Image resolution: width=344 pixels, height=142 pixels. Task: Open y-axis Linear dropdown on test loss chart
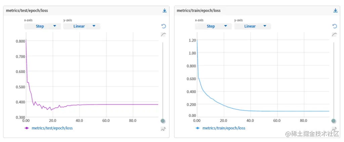pyautogui.click(x=82, y=26)
